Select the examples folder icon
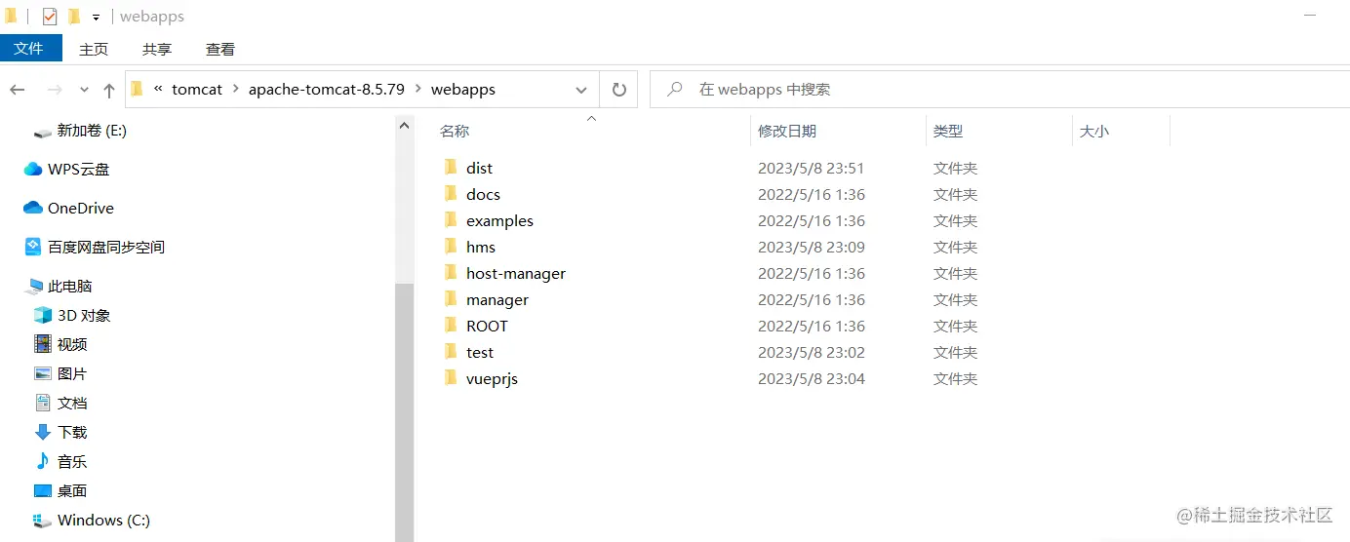 (x=451, y=220)
